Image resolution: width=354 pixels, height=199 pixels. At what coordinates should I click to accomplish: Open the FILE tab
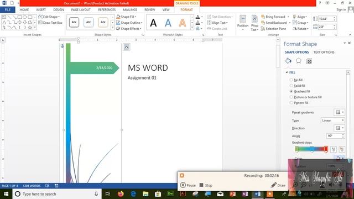[x=7, y=10]
